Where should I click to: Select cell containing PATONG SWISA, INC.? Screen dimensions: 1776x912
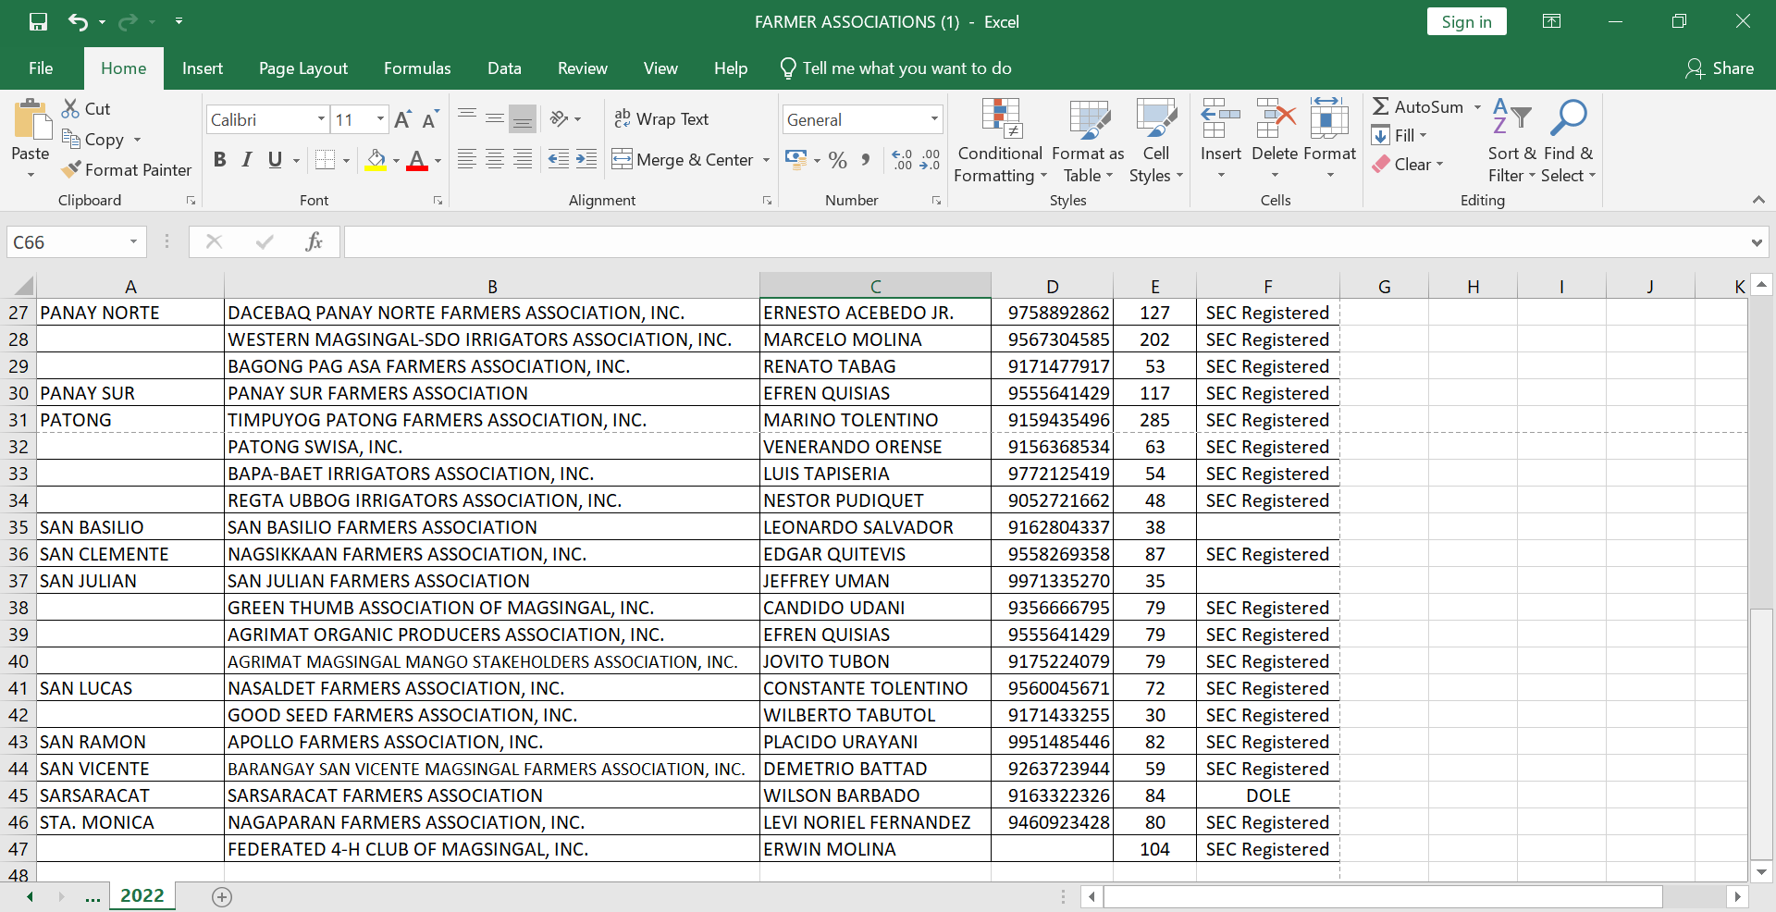pos(492,447)
